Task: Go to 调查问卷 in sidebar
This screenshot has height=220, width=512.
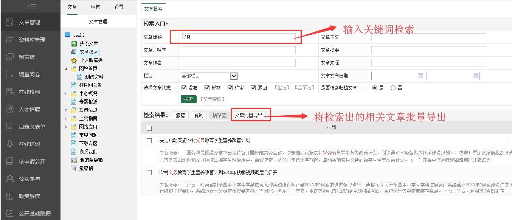Action: (29, 74)
